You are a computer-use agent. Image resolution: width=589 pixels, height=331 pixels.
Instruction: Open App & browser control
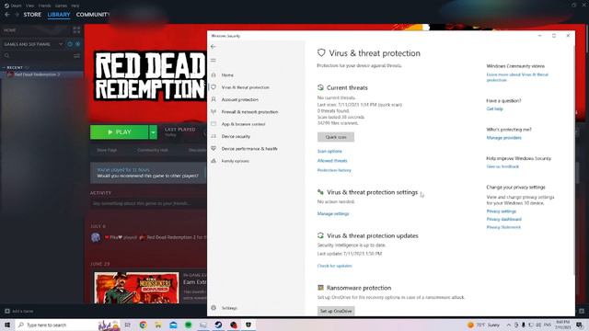coord(243,124)
